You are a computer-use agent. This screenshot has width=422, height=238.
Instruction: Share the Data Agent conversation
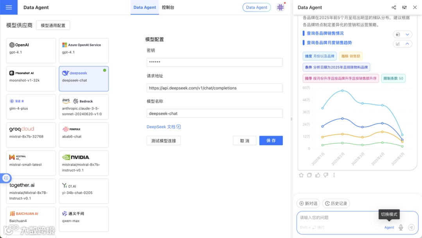(394, 7)
